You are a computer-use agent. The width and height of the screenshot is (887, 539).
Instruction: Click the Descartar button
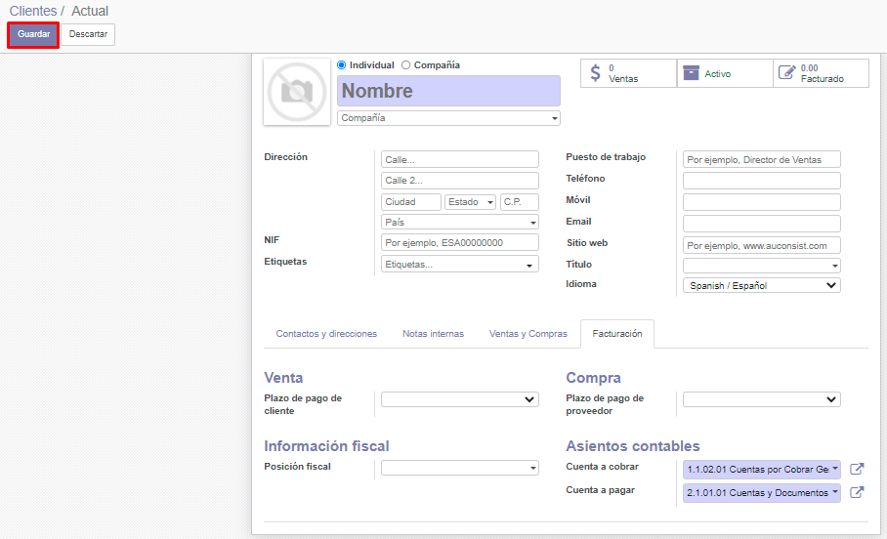88,34
